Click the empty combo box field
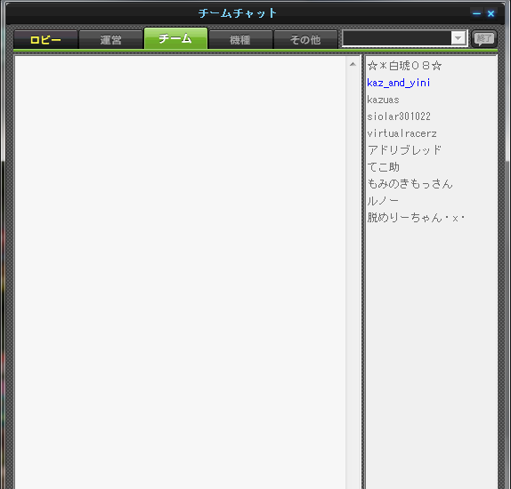The height and width of the screenshot is (489, 511). (x=397, y=38)
